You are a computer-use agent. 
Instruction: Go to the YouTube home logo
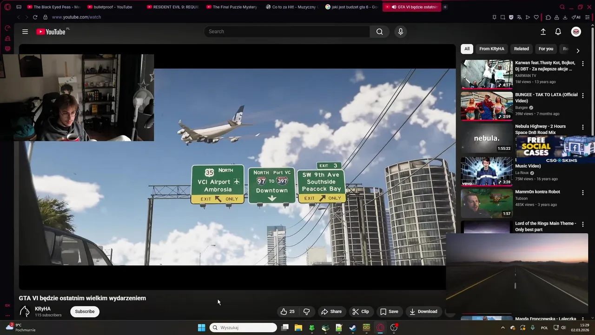point(51,32)
